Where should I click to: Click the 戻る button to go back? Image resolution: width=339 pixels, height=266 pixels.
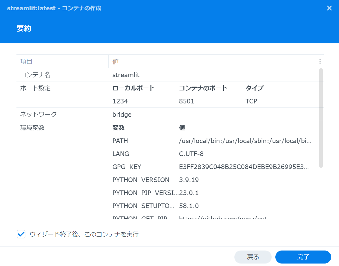[x=253, y=257]
